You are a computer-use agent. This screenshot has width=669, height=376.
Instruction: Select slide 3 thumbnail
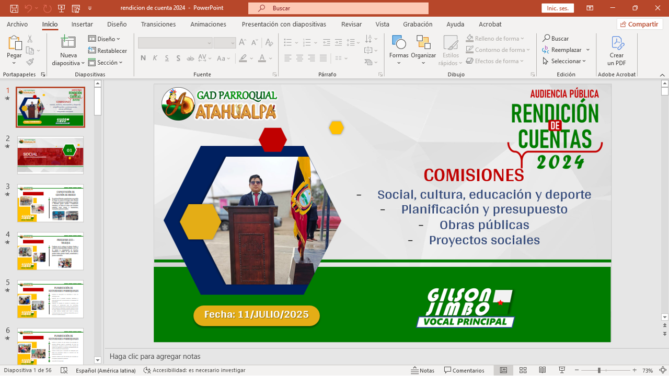click(50, 203)
